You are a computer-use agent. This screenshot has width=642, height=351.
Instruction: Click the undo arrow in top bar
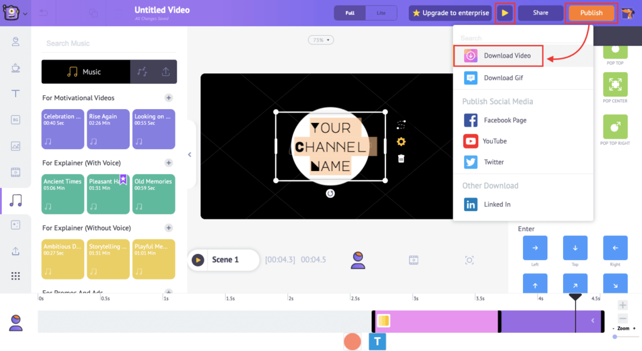43,13
